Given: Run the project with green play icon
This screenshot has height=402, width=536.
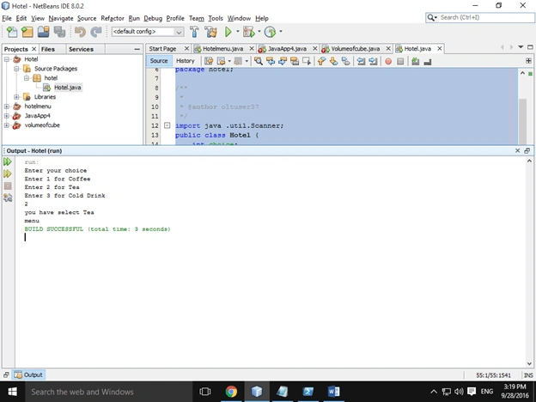Looking at the screenshot, I should pos(228,32).
